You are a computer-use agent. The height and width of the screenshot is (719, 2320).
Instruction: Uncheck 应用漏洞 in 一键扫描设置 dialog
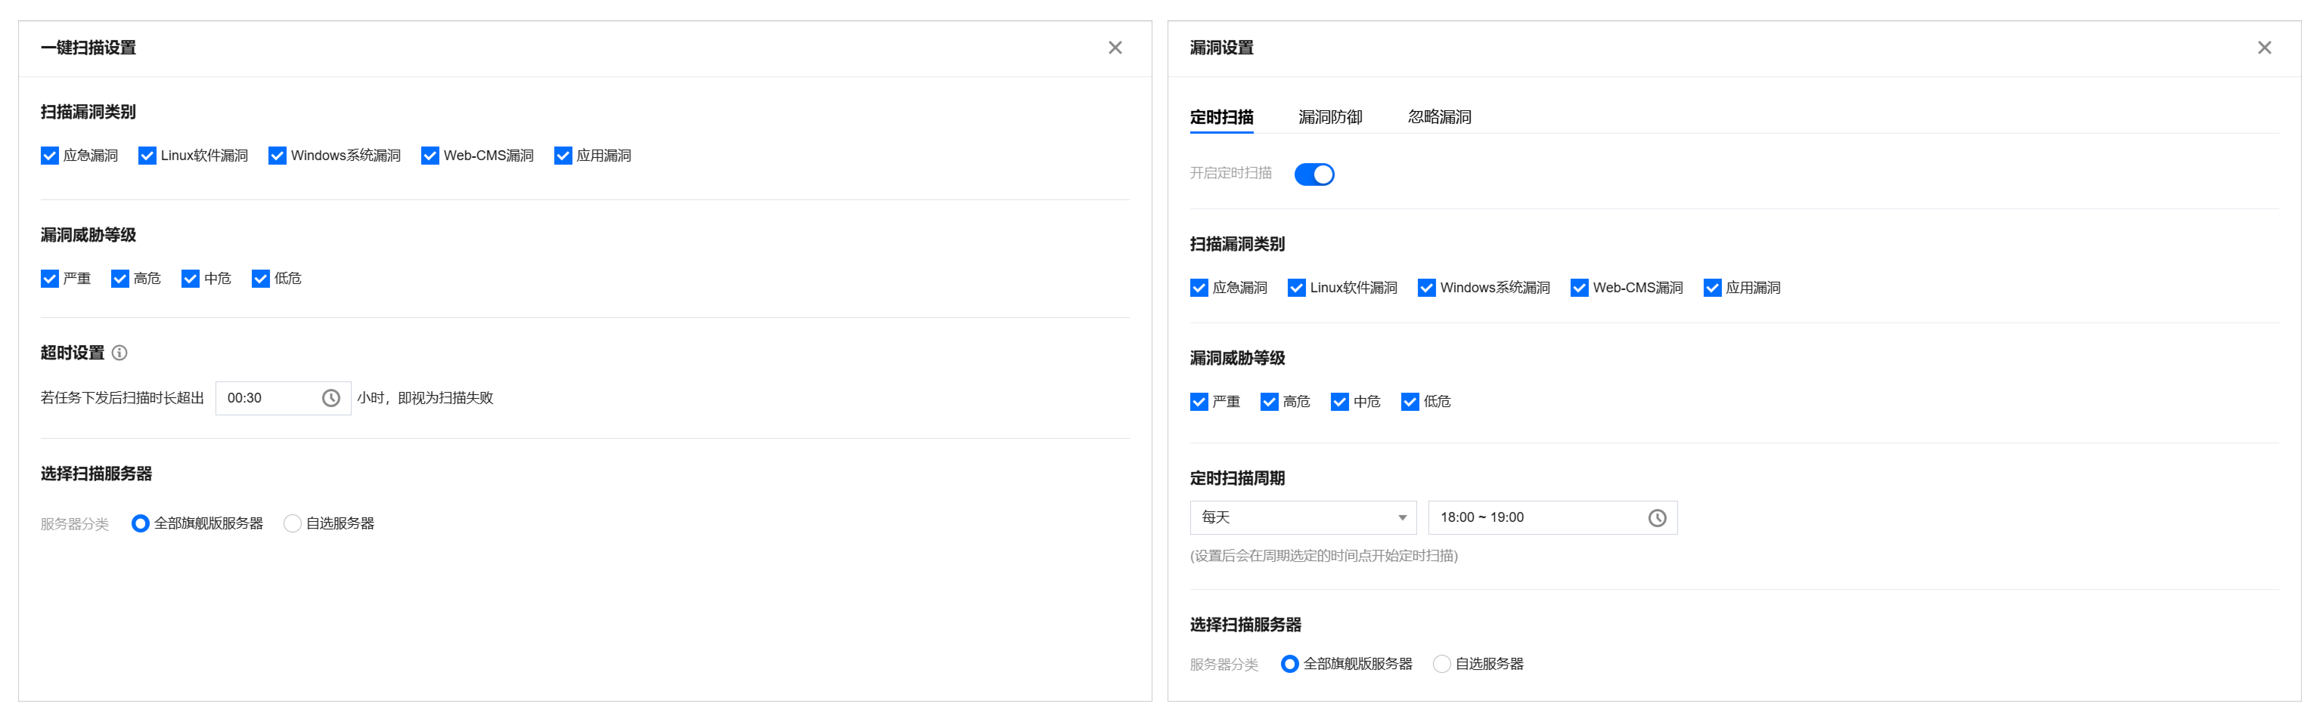(x=563, y=156)
